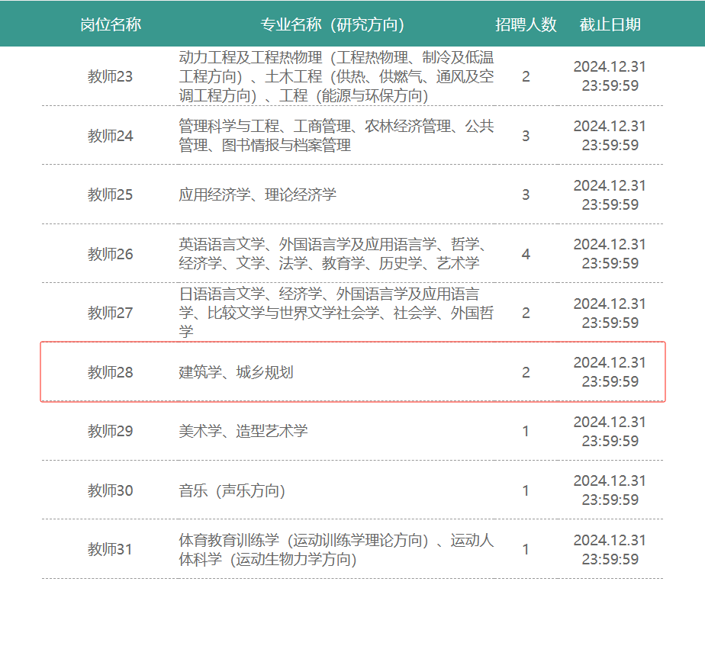Click recruit count 1 for 教师31

[526, 549]
